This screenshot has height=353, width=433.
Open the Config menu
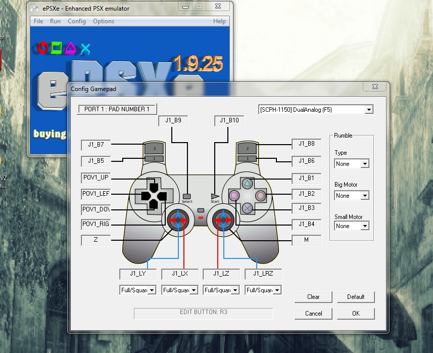[77, 21]
